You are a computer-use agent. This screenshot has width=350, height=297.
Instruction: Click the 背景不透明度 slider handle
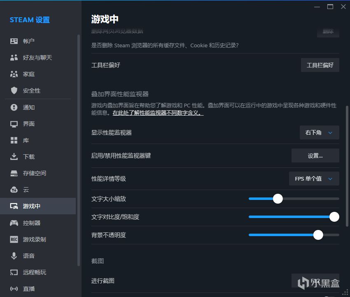click(318, 235)
